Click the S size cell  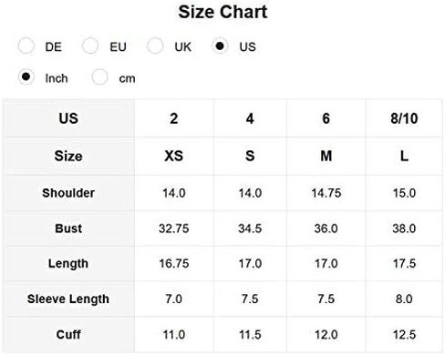coord(250,156)
